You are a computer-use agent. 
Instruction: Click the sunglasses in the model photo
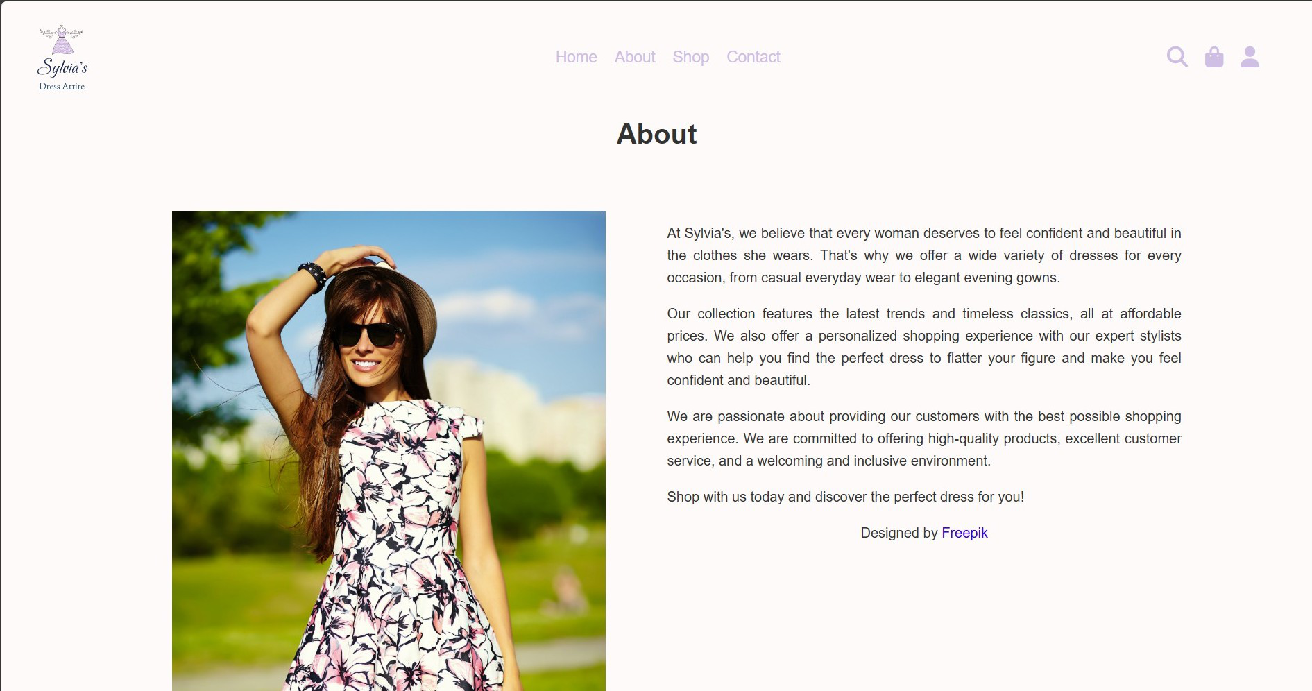pyautogui.click(x=368, y=335)
